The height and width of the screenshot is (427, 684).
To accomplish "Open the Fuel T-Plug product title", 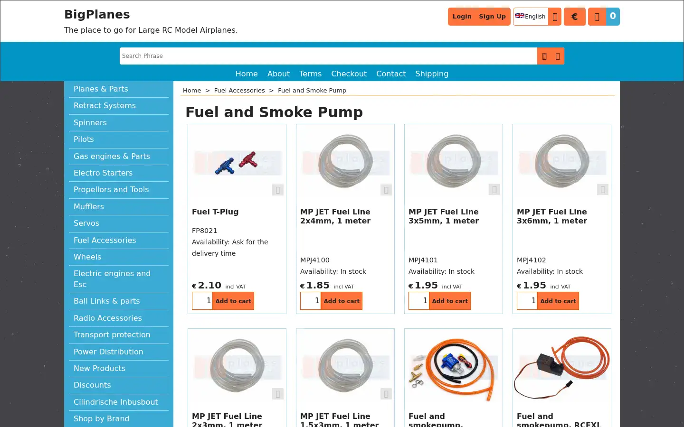I will pos(215,212).
